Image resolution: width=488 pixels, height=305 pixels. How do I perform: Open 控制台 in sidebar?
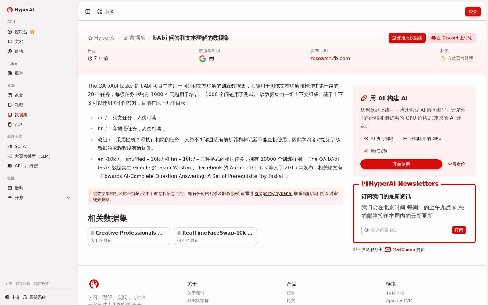tap(21, 32)
